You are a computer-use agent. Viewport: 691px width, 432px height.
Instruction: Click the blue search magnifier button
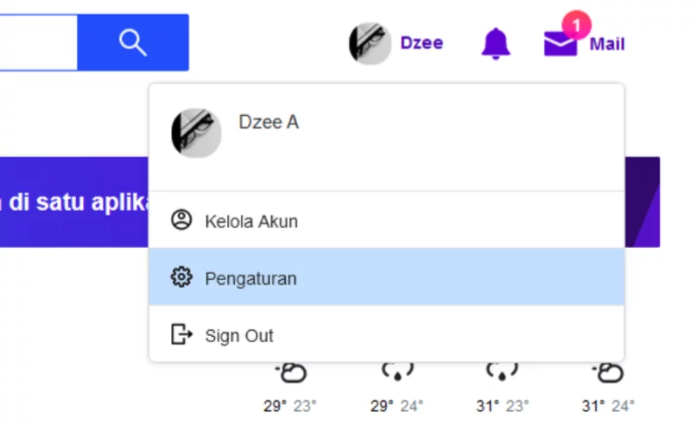pos(133,42)
